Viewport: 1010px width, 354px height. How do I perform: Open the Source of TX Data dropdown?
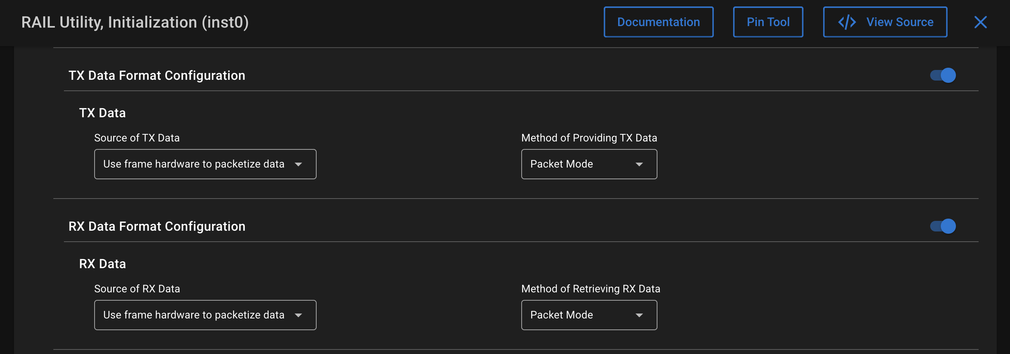click(205, 164)
